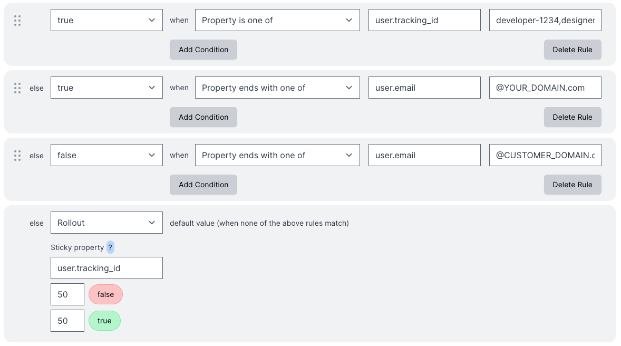Click the sticky property user.tracking_id field
This screenshot has width=621, height=346.
pyautogui.click(x=106, y=268)
